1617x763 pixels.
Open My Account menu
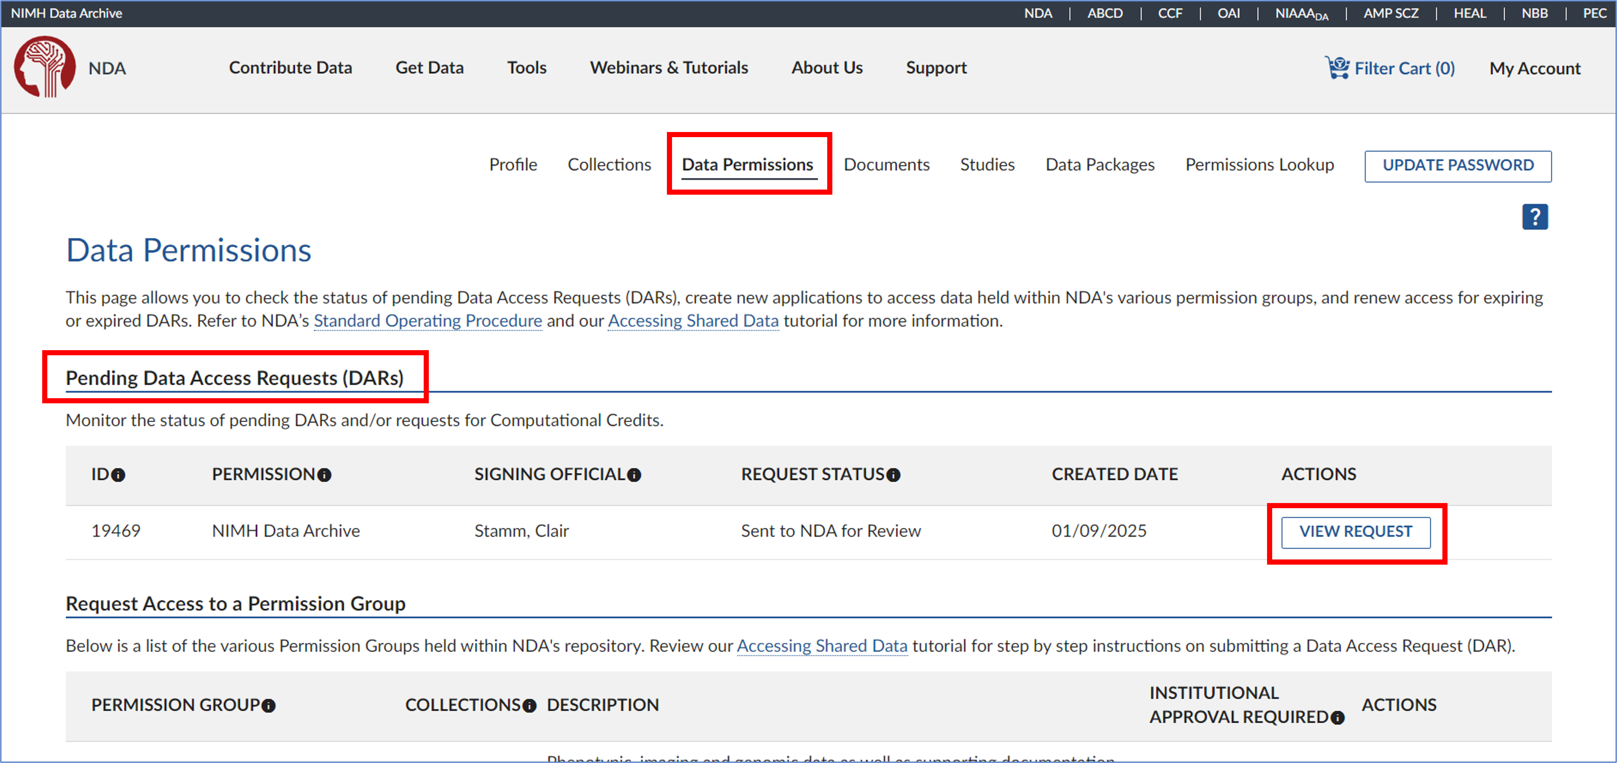click(1535, 69)
